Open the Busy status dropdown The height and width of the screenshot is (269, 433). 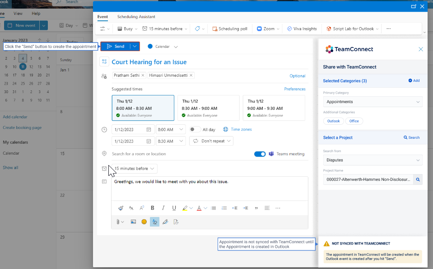[127, 29]
